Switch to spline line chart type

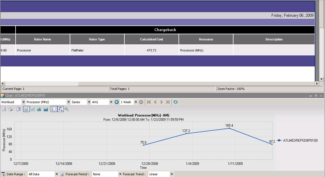pos(33,109)
